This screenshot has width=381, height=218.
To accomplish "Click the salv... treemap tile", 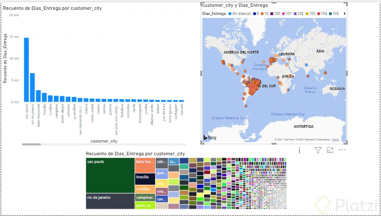I will (x=162, y=163).
